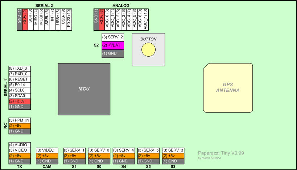Click (7) RXD_0 pin
This screenshot has width=297, height=170.
[20, 74]
